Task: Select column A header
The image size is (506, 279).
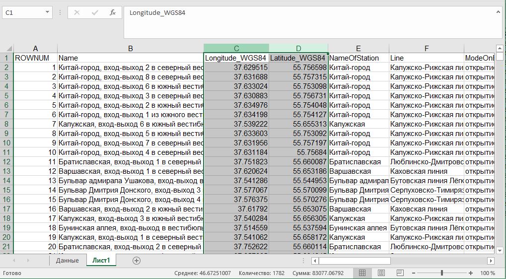Action: [35, 48]
